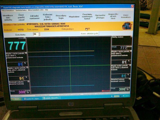
Task: Click Konec komunikace to end session
Action: coord(126,16)
